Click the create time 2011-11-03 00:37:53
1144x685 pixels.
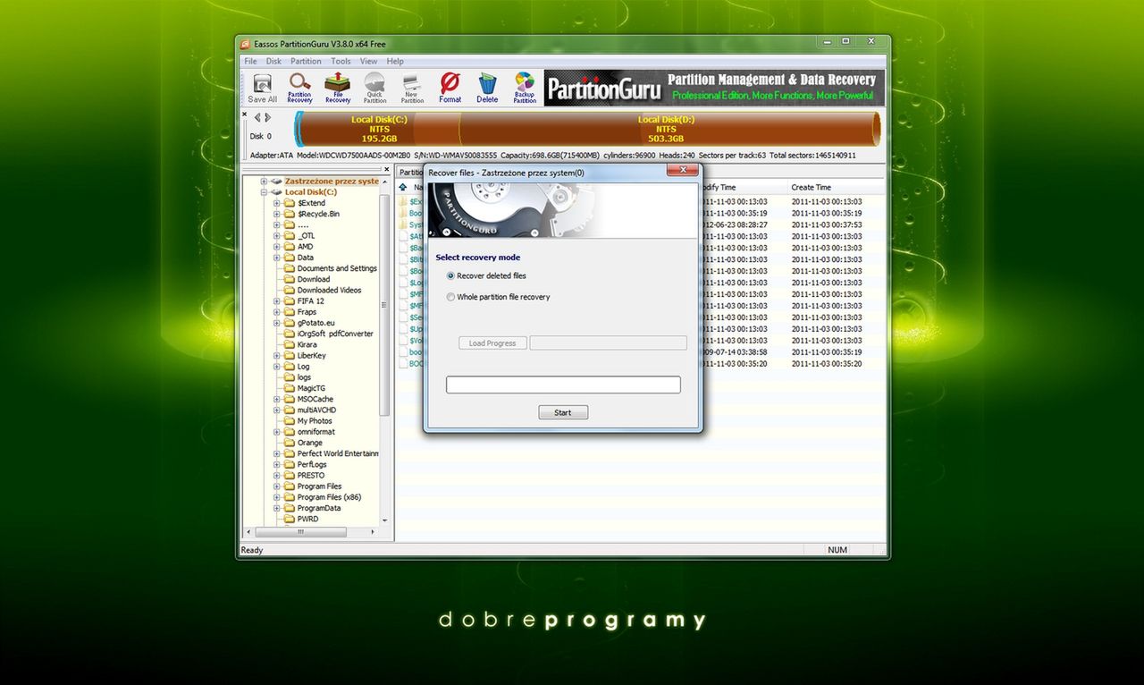[x=826, y=225]
